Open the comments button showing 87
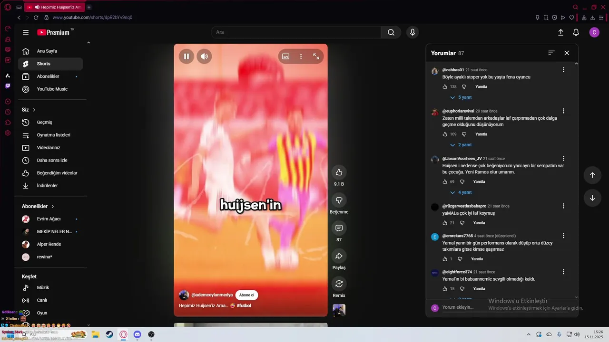This screenshot has height=342, width=609. pyautogui.click(x=339, y=228)
